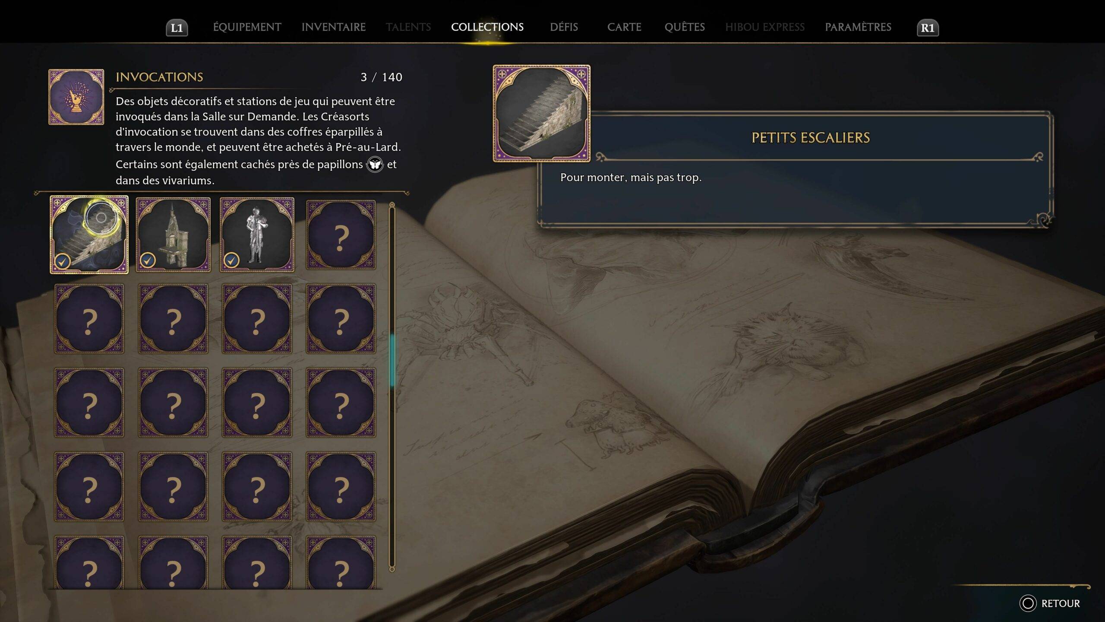The width and height of the screenshot is (1105, 622).
Task: Click the checkmark badge on the armor tile
Action: click(232, 260)
